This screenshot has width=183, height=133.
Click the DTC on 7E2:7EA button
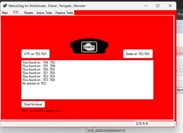[x=35, y=54]
